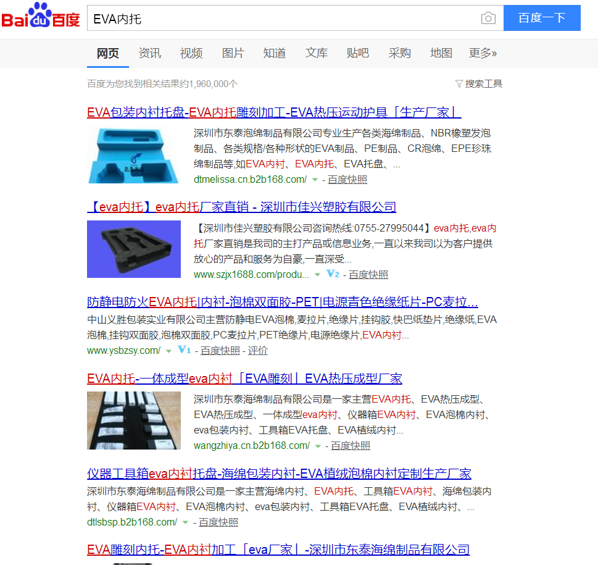Open 百度快照 for www.szjx1688.com result

pyautogui.click(x=368, y=274)
